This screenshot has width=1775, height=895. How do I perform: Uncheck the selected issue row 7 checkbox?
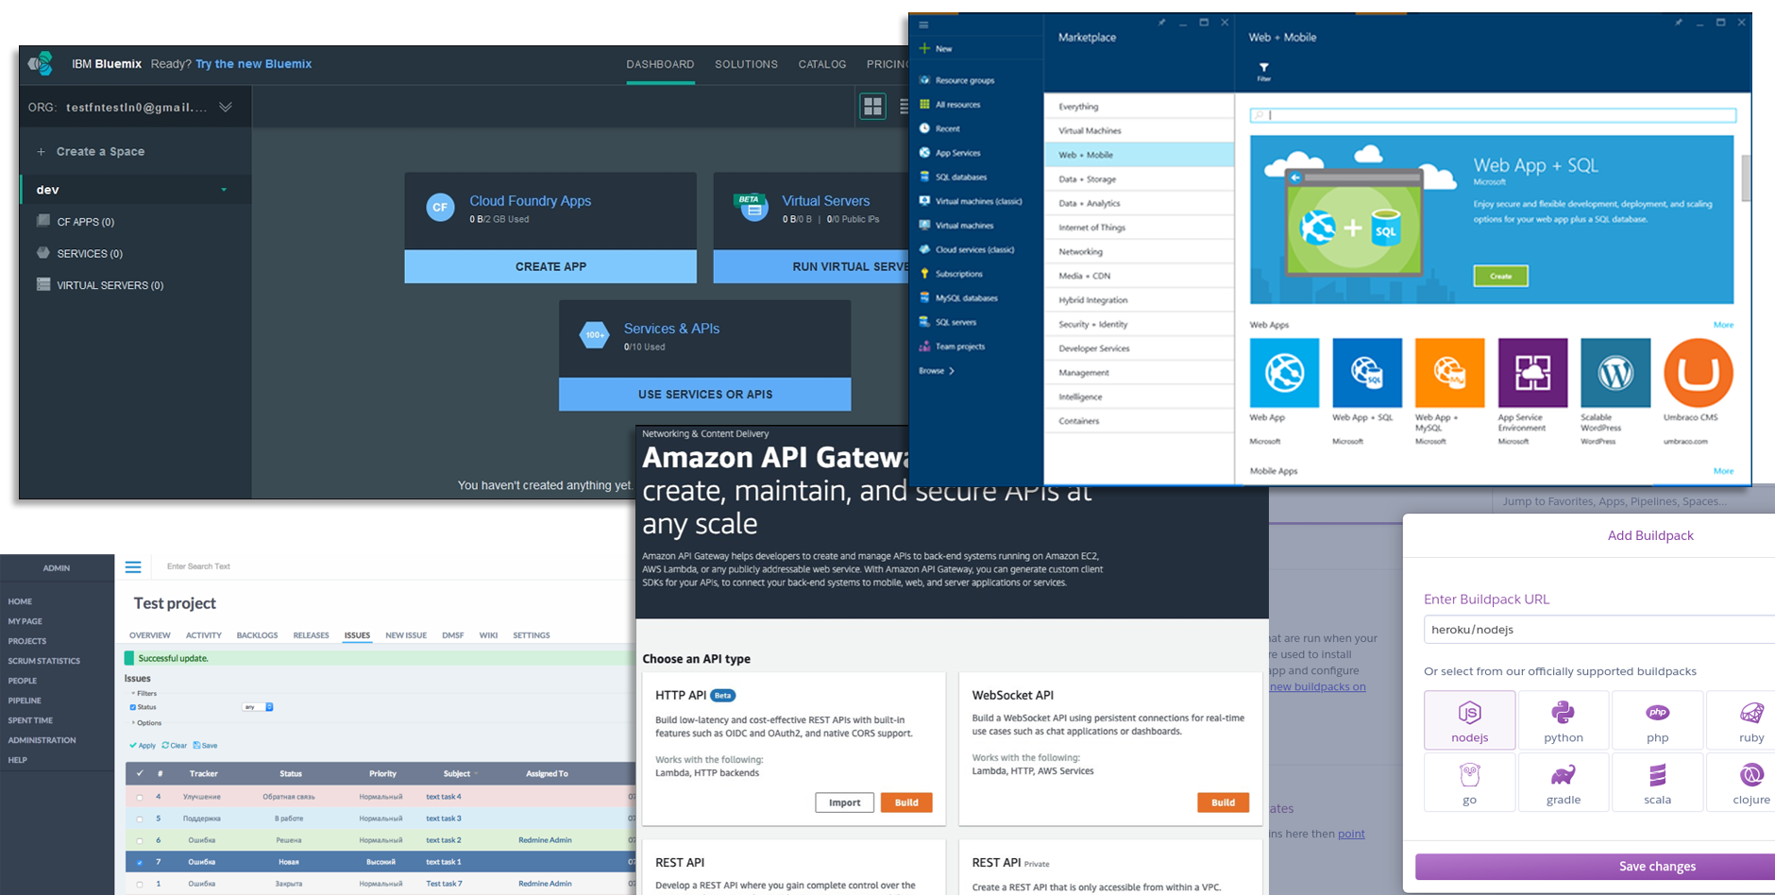(x=140, y=862)
